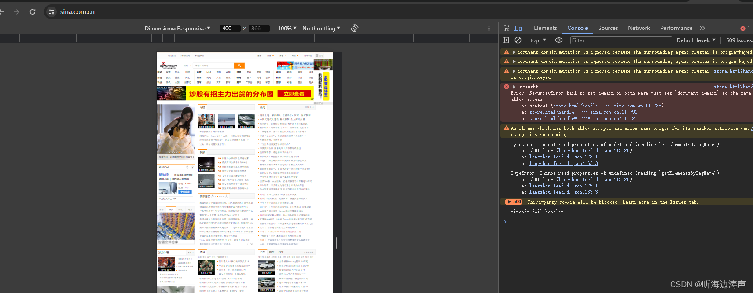This screenshot has height=293, width=753.
Task: Switch to the Console tab
Action: [577, 28]
